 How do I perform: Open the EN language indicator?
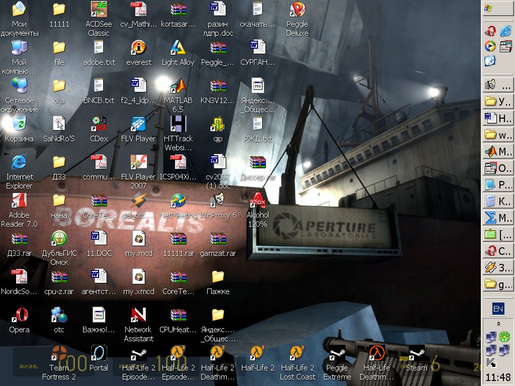click(x=498, y=309)
